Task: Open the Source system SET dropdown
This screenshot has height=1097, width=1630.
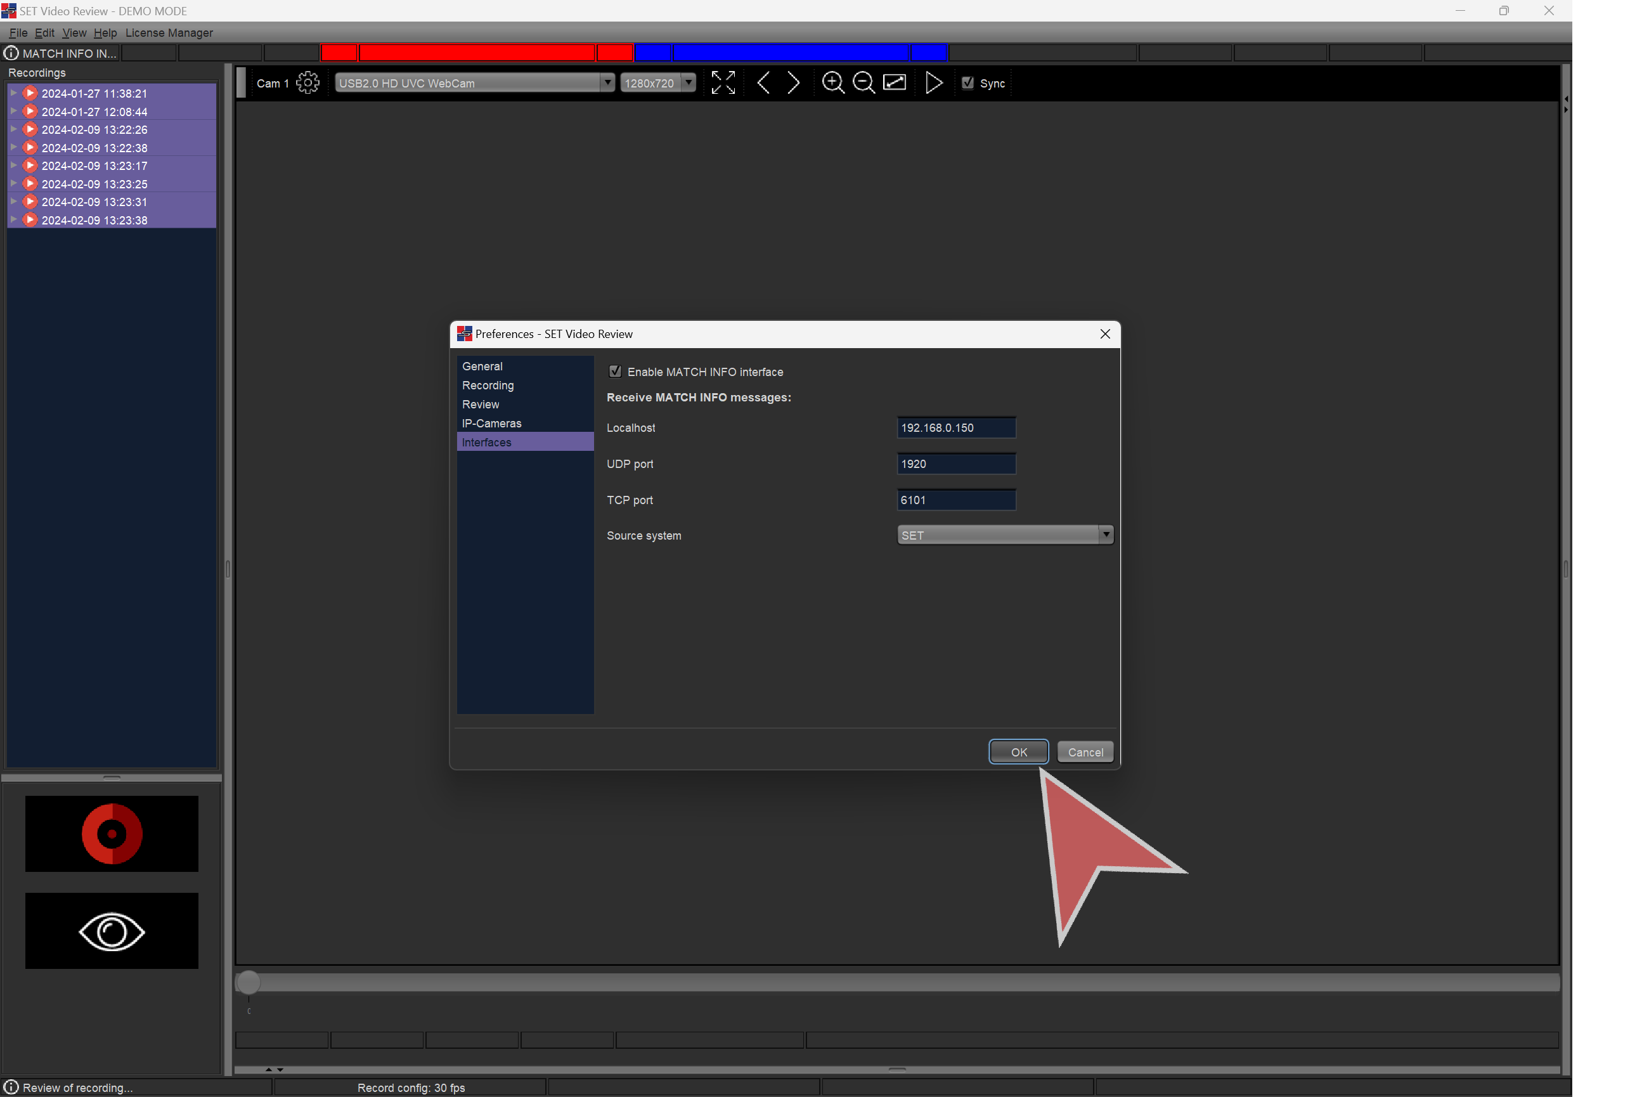Action: (x=1005, y=535)
